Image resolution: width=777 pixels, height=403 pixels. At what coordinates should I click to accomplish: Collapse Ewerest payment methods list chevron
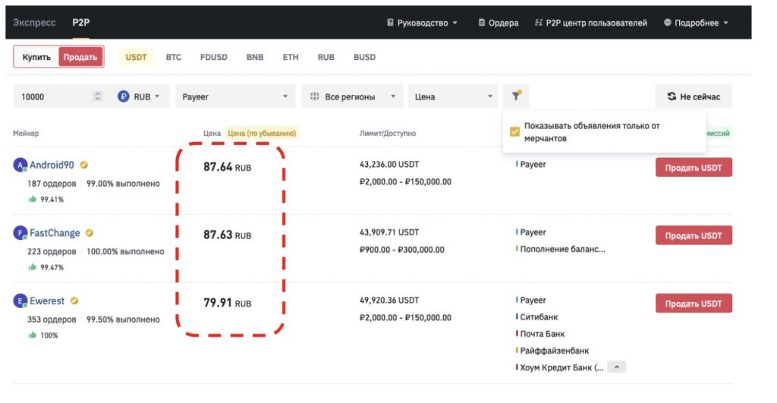(x=617, y=367)
